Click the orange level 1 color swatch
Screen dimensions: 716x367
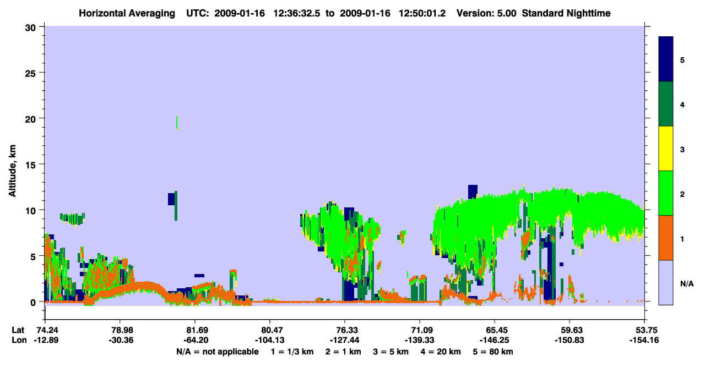tap(666, 238)
